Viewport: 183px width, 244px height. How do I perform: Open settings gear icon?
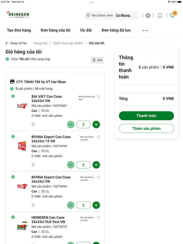coord(148,15)
